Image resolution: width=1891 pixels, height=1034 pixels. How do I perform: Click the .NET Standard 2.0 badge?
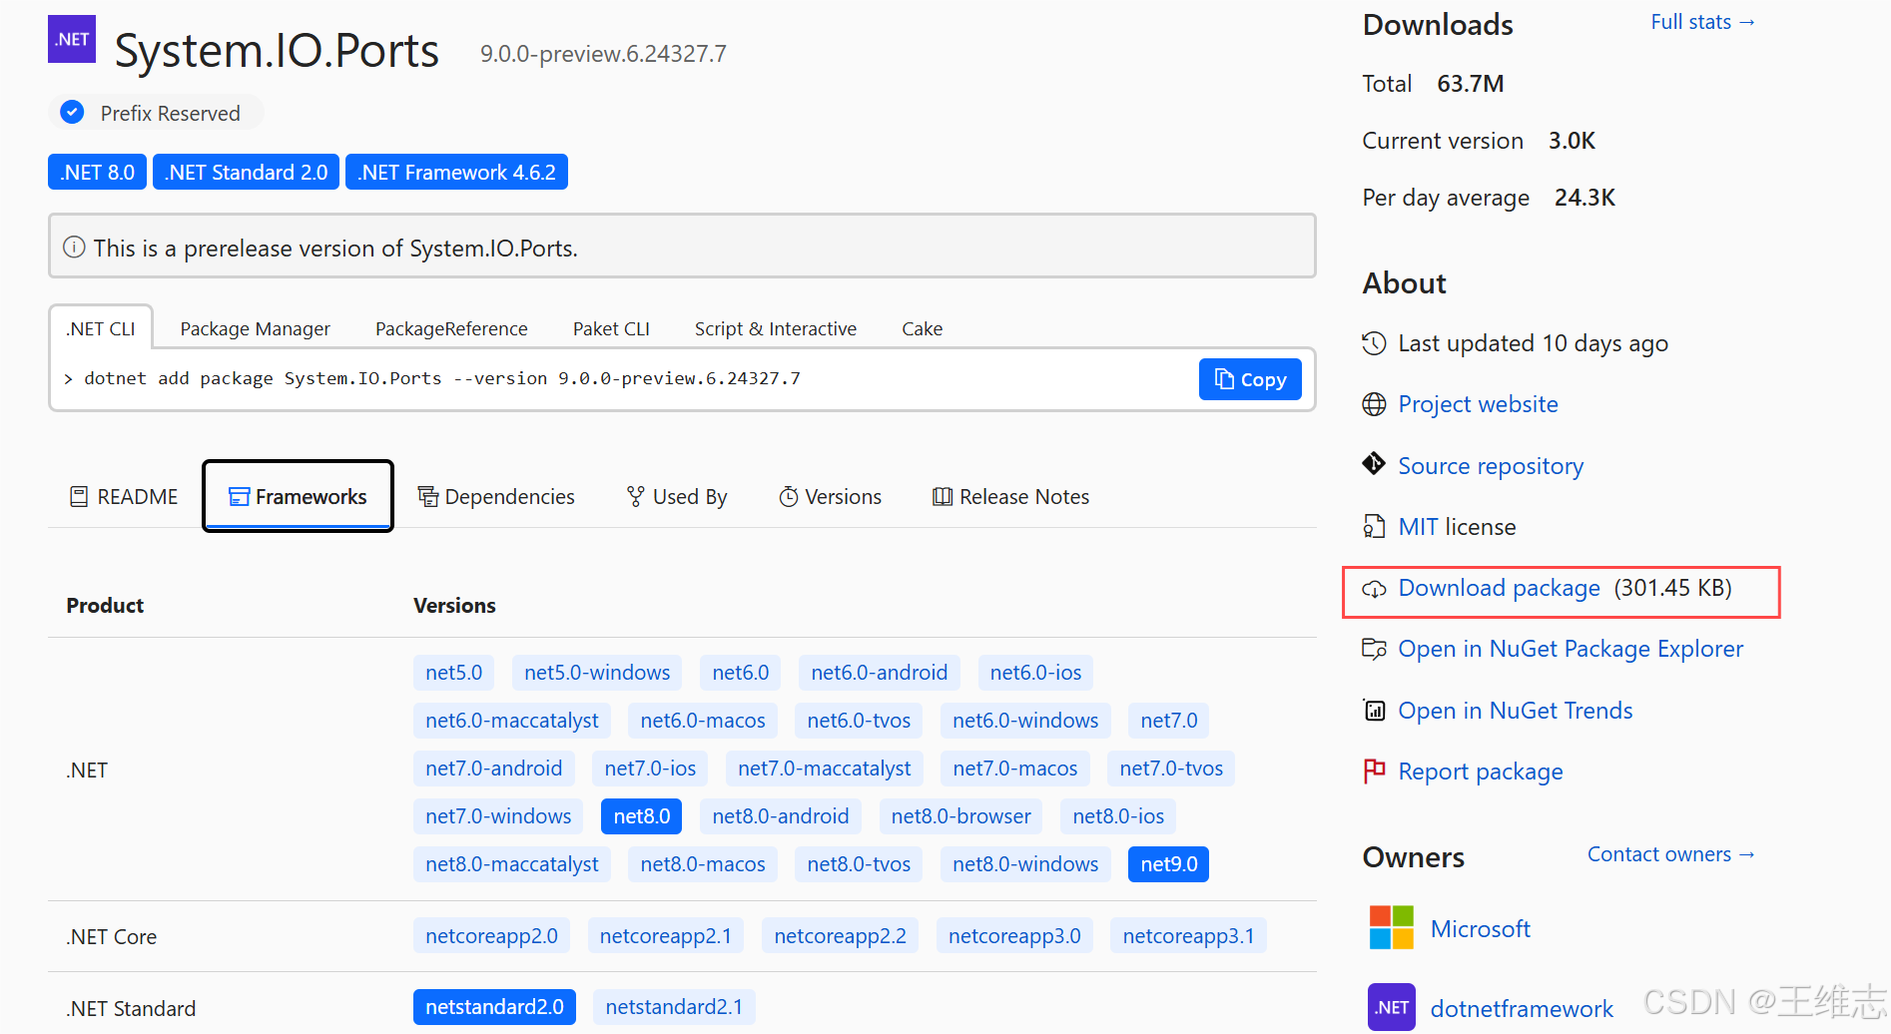pos(246,172)
